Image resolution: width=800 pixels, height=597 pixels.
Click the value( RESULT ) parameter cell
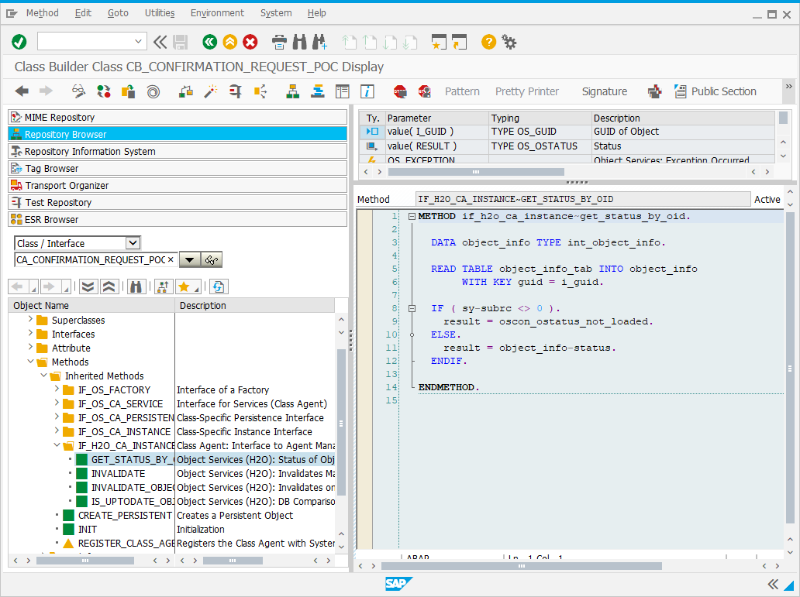tap(436, 146)
